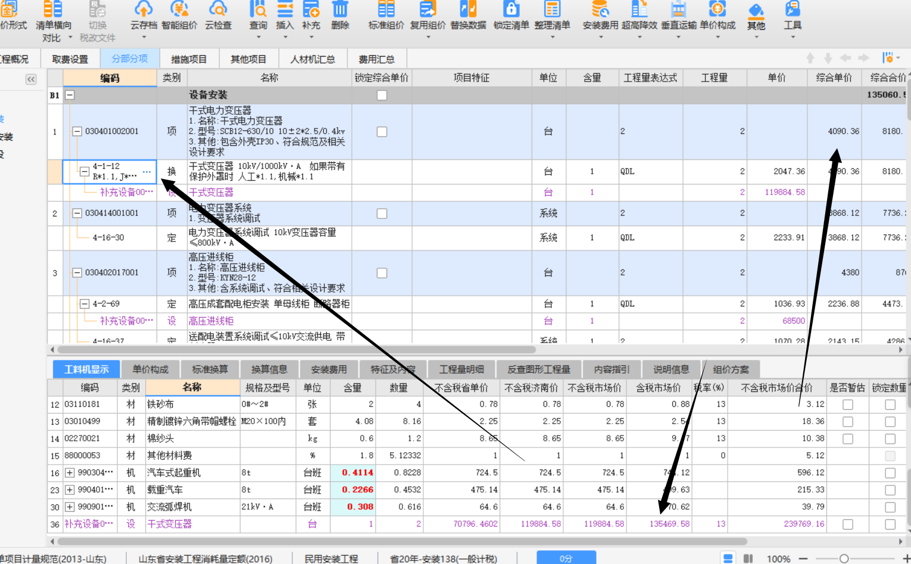This screenshot has width=911, height=564.
Task: Collapse sub-item 4-1-12
Action: pyautogui.click(x=85, y=171)
